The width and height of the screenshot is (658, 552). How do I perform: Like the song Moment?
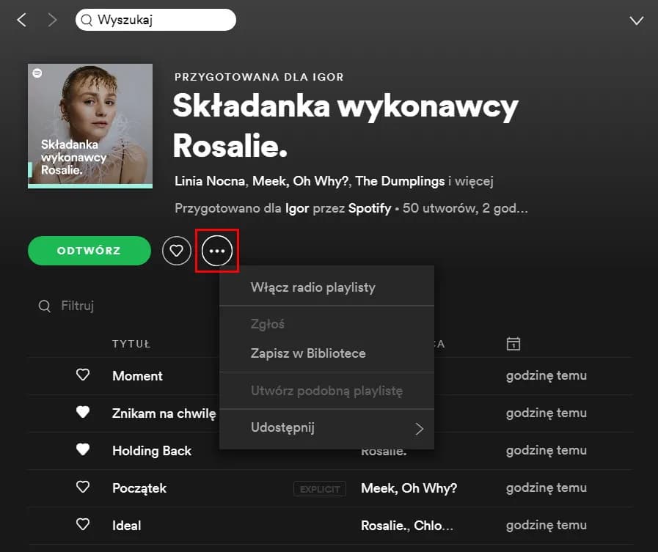tap(82, 375)
